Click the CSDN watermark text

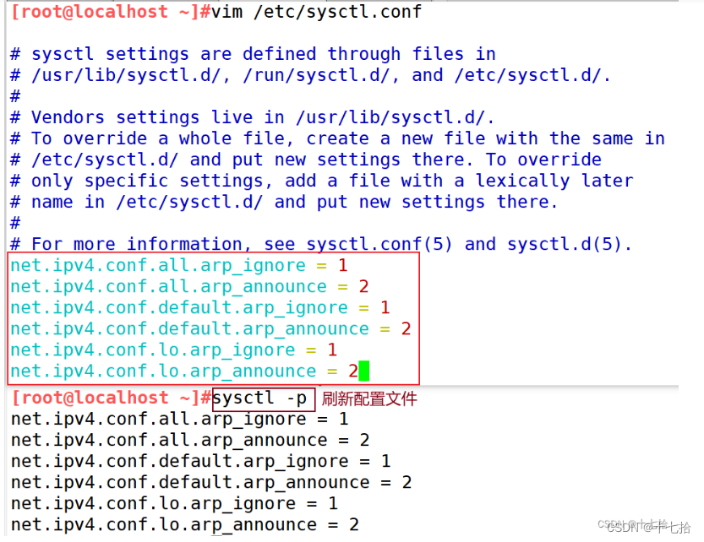(645, 526)
